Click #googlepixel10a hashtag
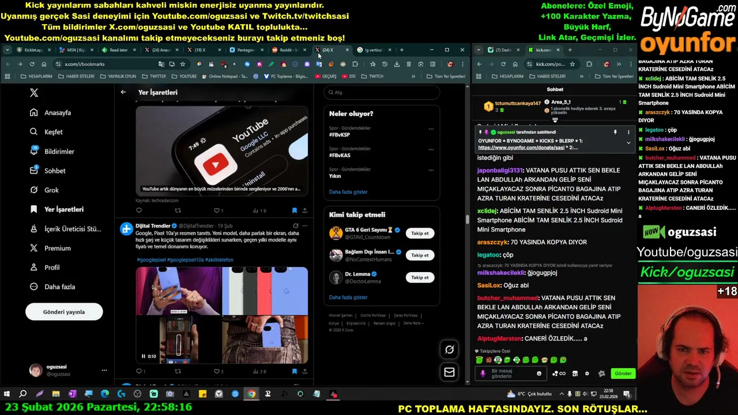 [185, 260]
